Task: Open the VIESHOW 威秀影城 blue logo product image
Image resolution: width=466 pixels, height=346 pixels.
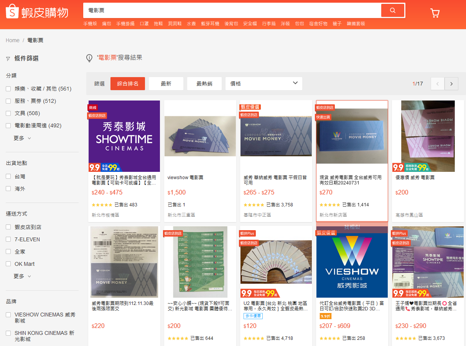Action: (352, 262)
